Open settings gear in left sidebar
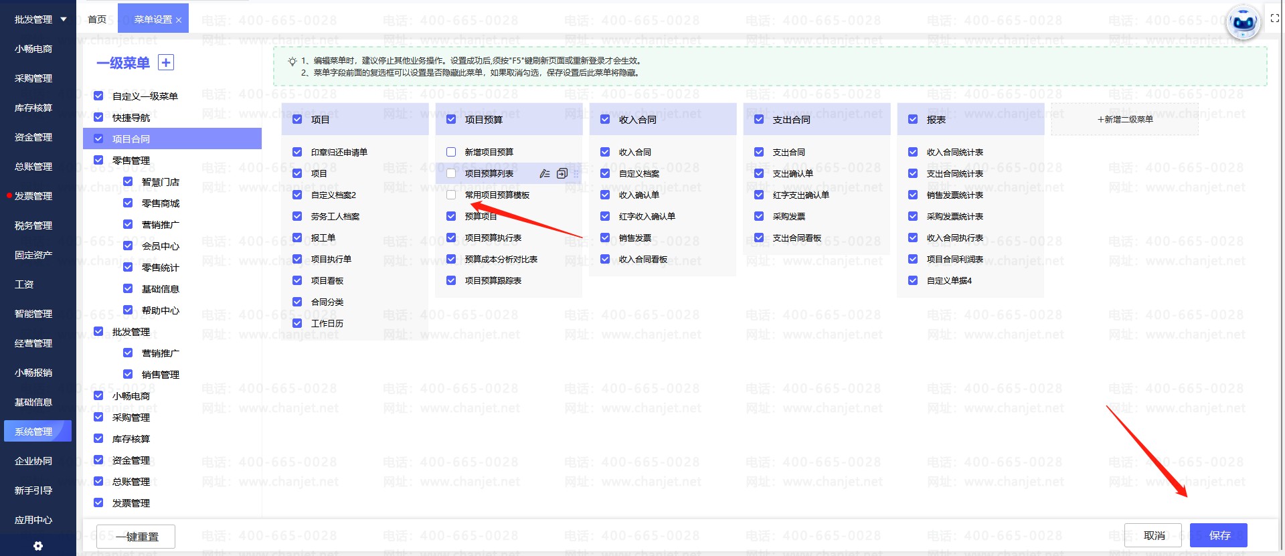This screenshot has width=1285, height=556. pos(38,546)
